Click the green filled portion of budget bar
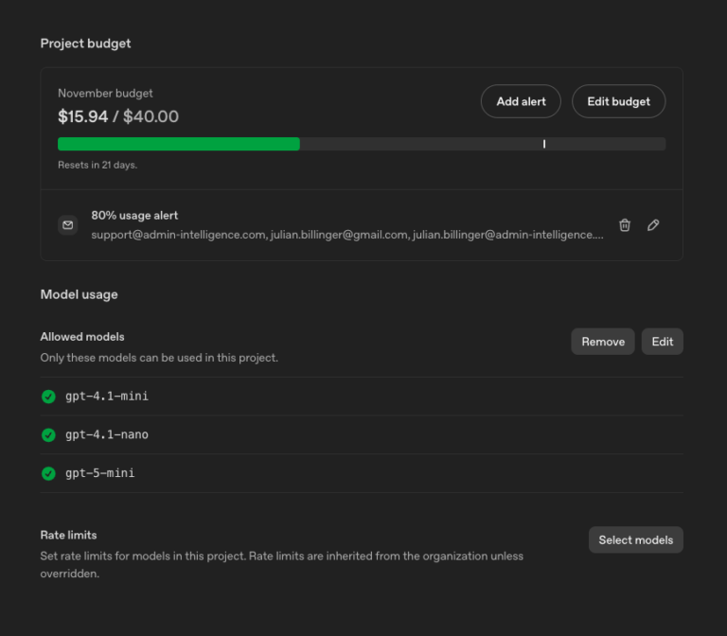The height and width of the screenshot is (636, 727). (178, 144)
